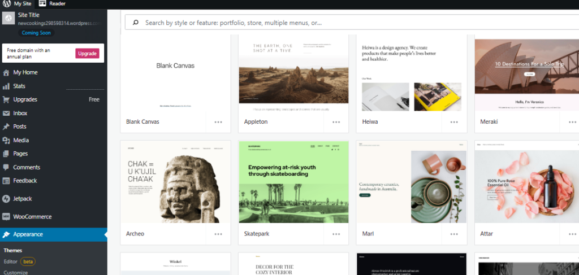The height and width of the screenshot is (275, 579).
Task: Click the Free plan label beside Upgrades
Action: pyautogui.click(x=94, y=99)
